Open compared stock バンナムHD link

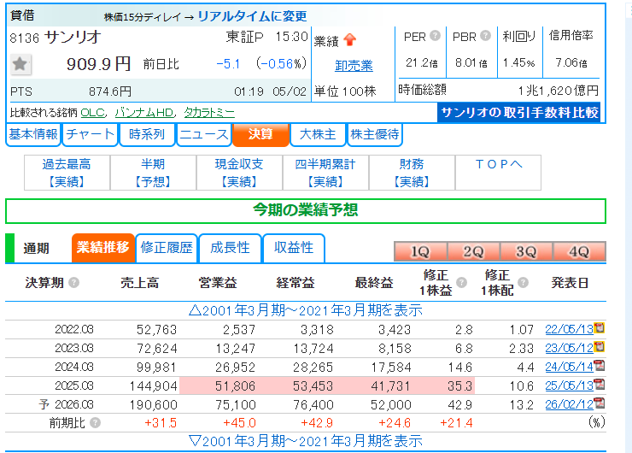pos(144,113)
